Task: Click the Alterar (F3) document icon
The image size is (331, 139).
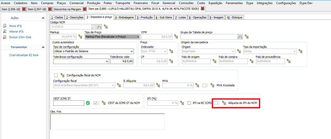Action: (4, 31)
